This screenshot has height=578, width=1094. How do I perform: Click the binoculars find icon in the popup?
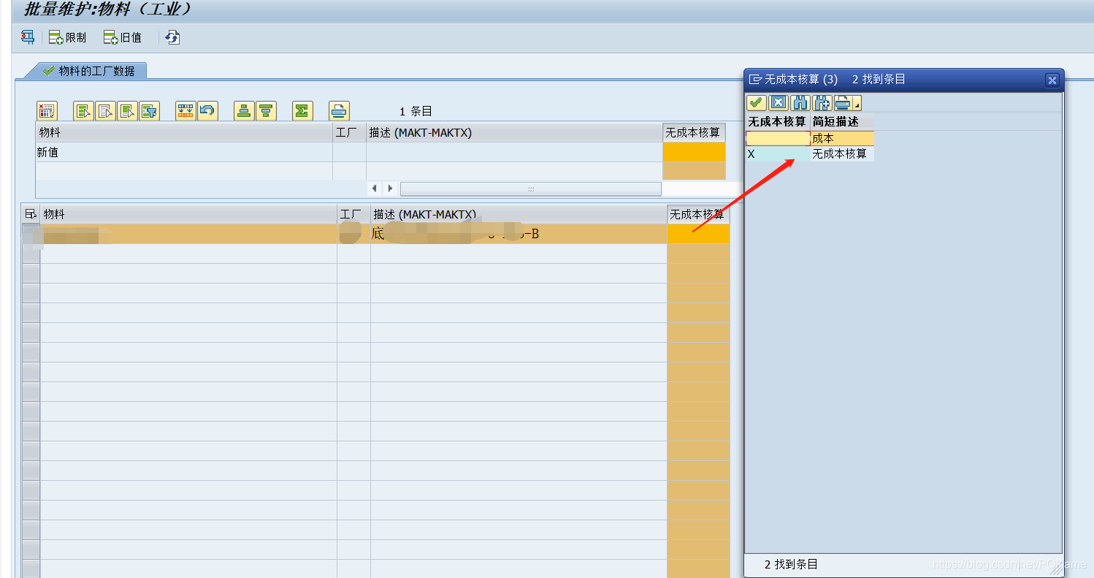coord(800,103)
